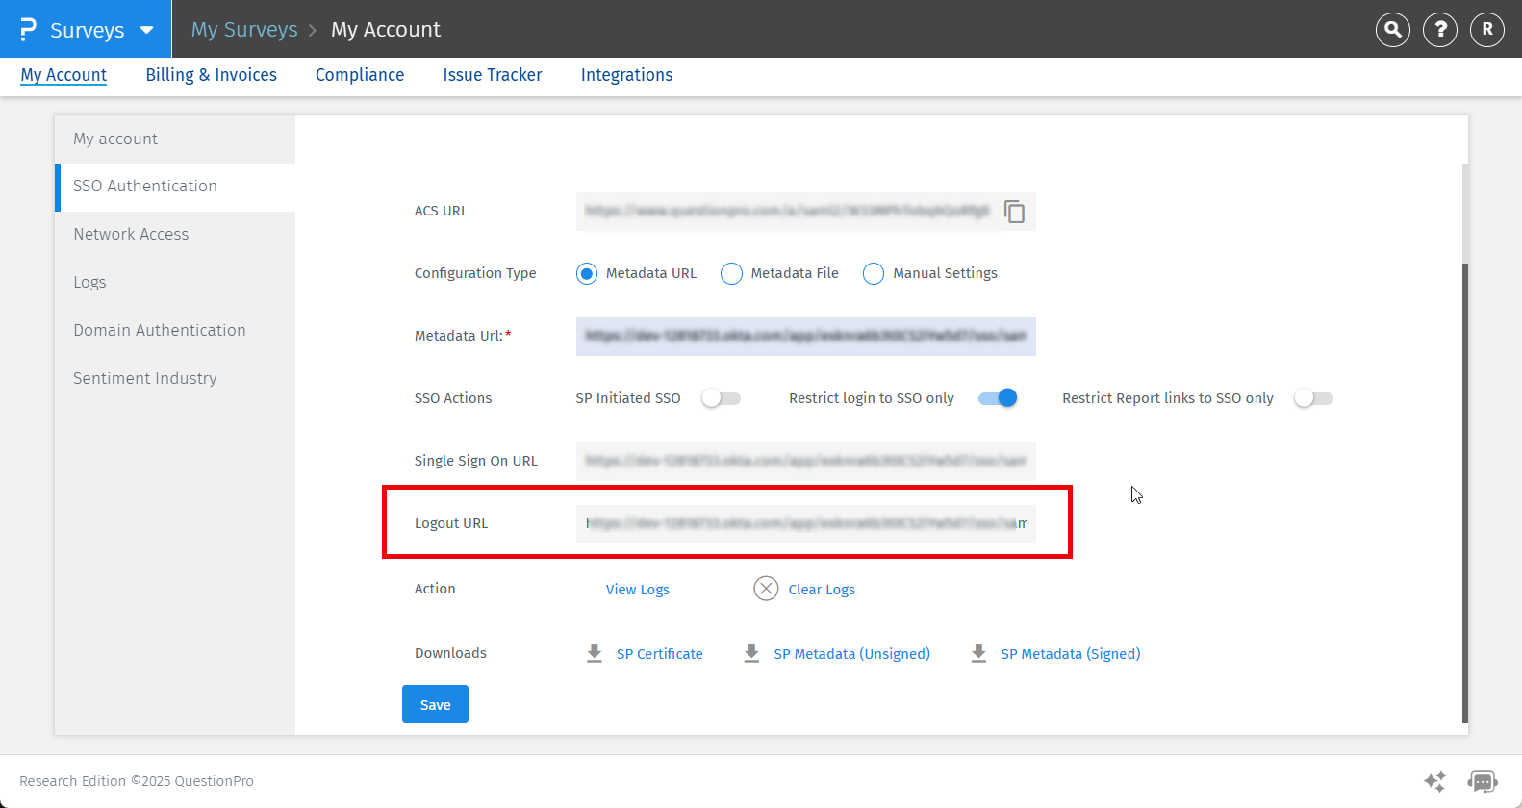Open the View Logs link
Viewport: 1522px width, 808px height.
tap(637, 590)
